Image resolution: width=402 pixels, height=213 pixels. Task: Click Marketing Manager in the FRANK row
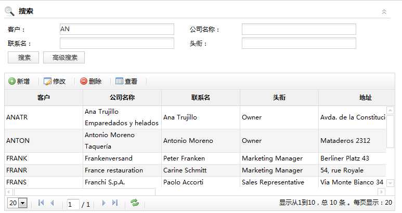point(273,158)
